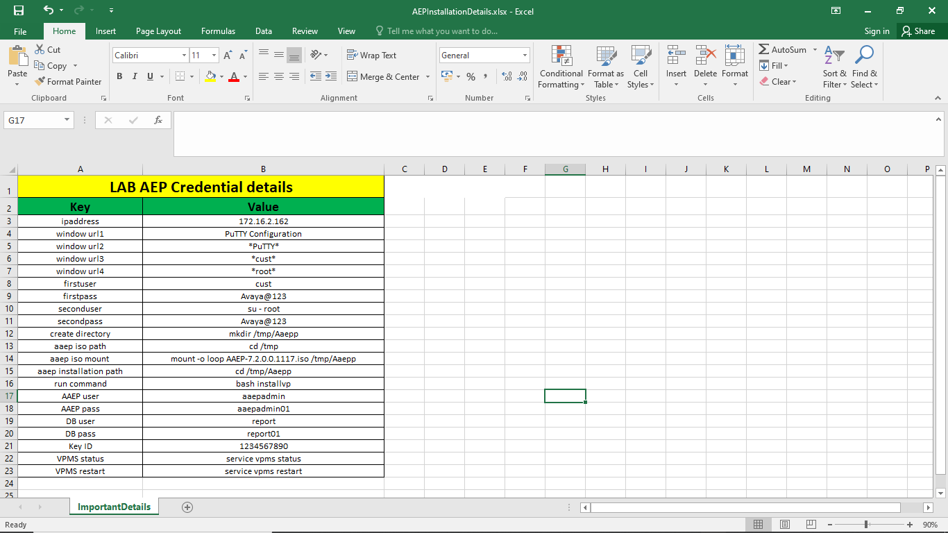Expand the General number format dropdown

[525, 56]
